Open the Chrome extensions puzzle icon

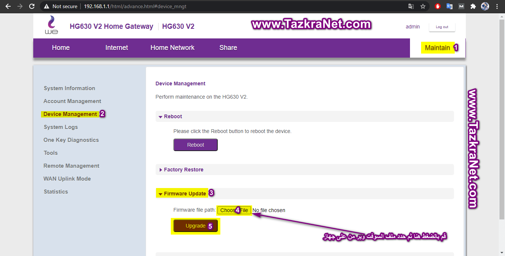tap(472, 6)
